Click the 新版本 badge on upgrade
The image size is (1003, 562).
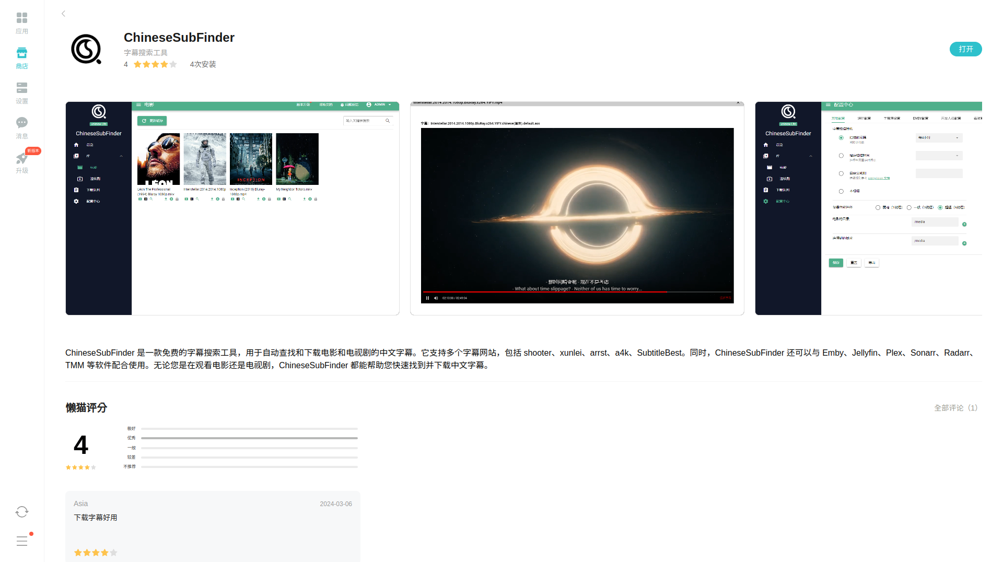tap(33, 151)
